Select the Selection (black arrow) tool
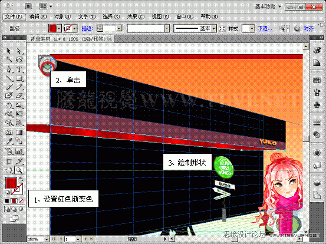This screenshot has height=244, width=326. 9,51
